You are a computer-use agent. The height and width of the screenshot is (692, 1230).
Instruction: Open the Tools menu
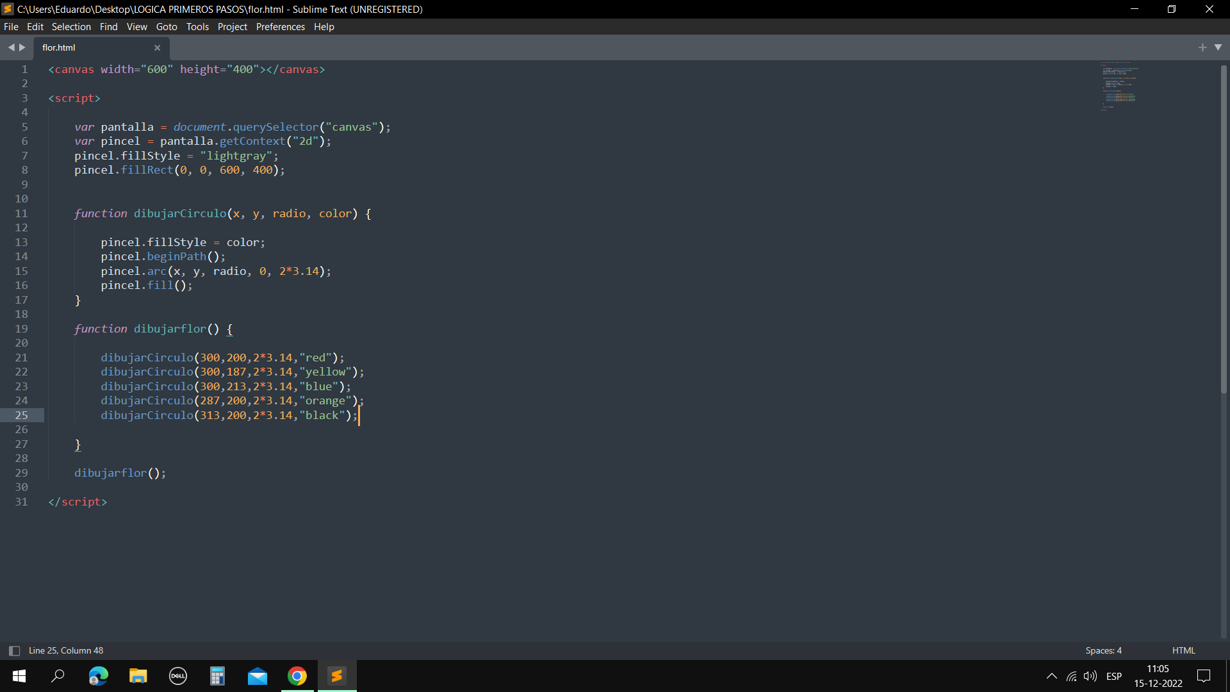click(x=197, y=26)
